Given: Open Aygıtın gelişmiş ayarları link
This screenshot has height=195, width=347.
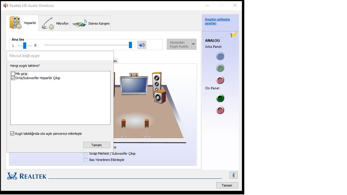Looking at the screenshot, I should pyautogui.click(x=217, y=21).
